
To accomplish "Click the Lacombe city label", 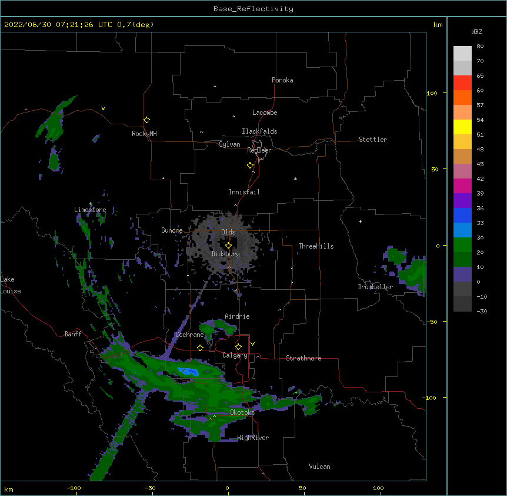I will 265,113.
